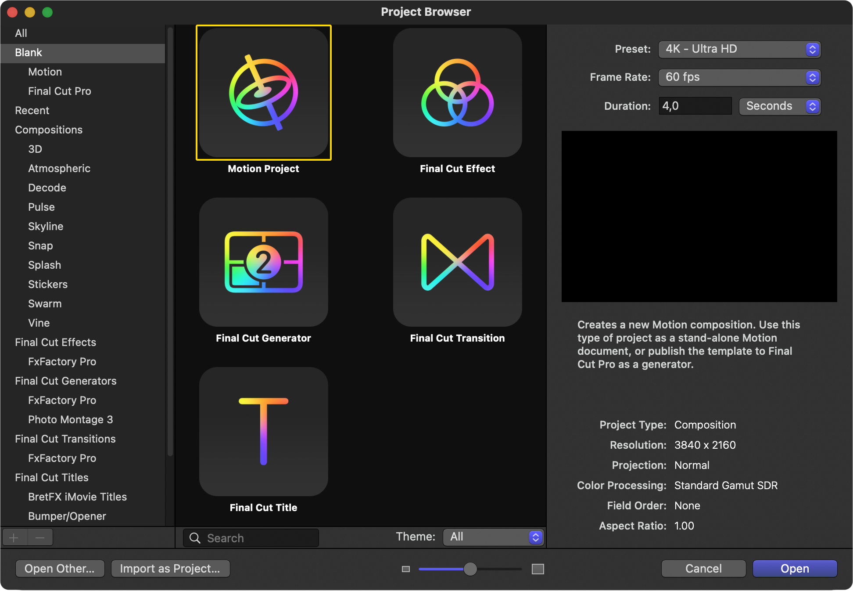Click the small thumbnail size icon
The width and height of the screenshot is (853, 591).
[x=405, y=569]
